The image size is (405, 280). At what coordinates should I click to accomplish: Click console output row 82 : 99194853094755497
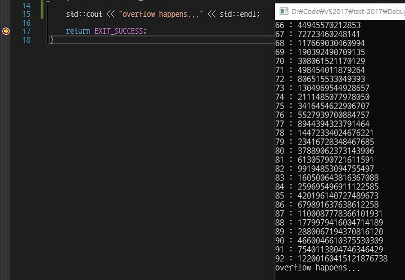[x=325, y=169]
